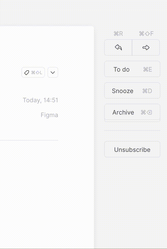This screenshot has width=167, height=249.
Task: Click the horizontal rule under the message header
Action: pos(29,140)
